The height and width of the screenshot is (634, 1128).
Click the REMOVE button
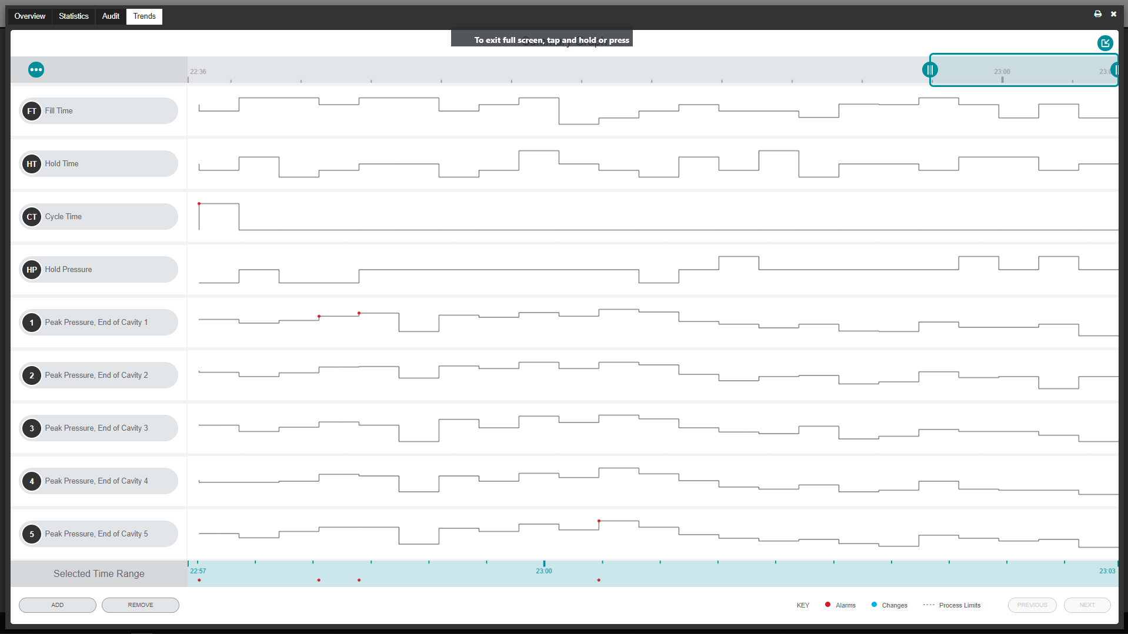[141, 605]
